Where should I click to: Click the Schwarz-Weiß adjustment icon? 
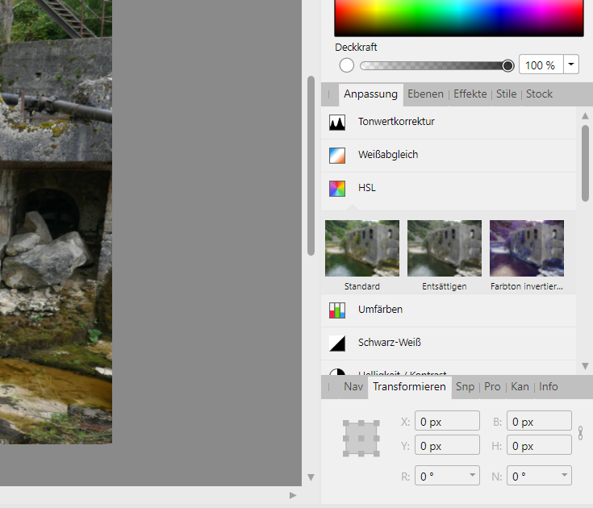click(x=337, y=344)
